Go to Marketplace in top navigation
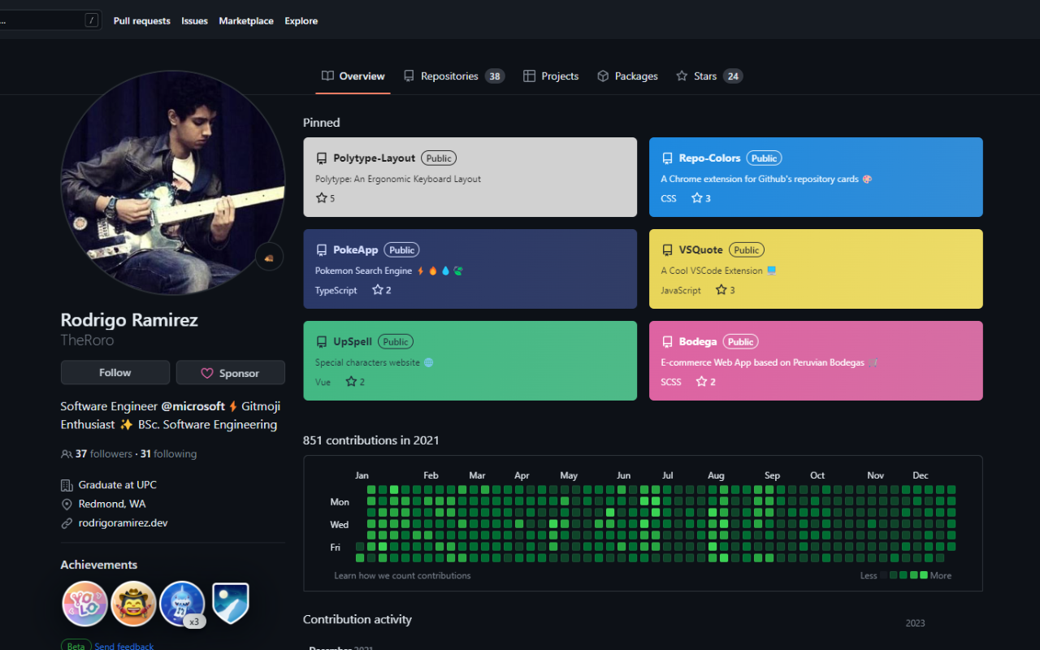Viewport: 1040px width, 650px height. tap(246, 21)
